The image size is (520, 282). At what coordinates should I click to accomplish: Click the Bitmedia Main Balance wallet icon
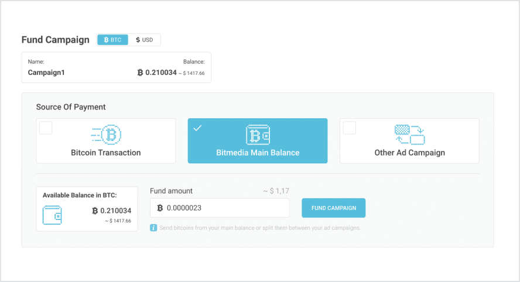click(258, 135)
